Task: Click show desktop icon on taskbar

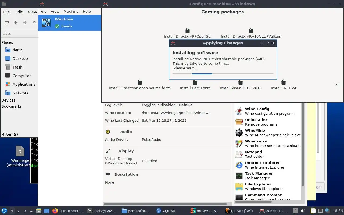Action: click(x=46, y=211)
